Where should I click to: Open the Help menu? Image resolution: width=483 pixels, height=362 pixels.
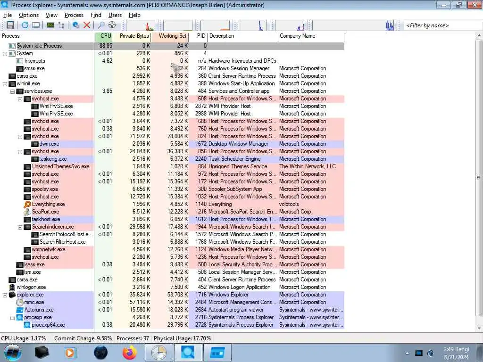134,15
